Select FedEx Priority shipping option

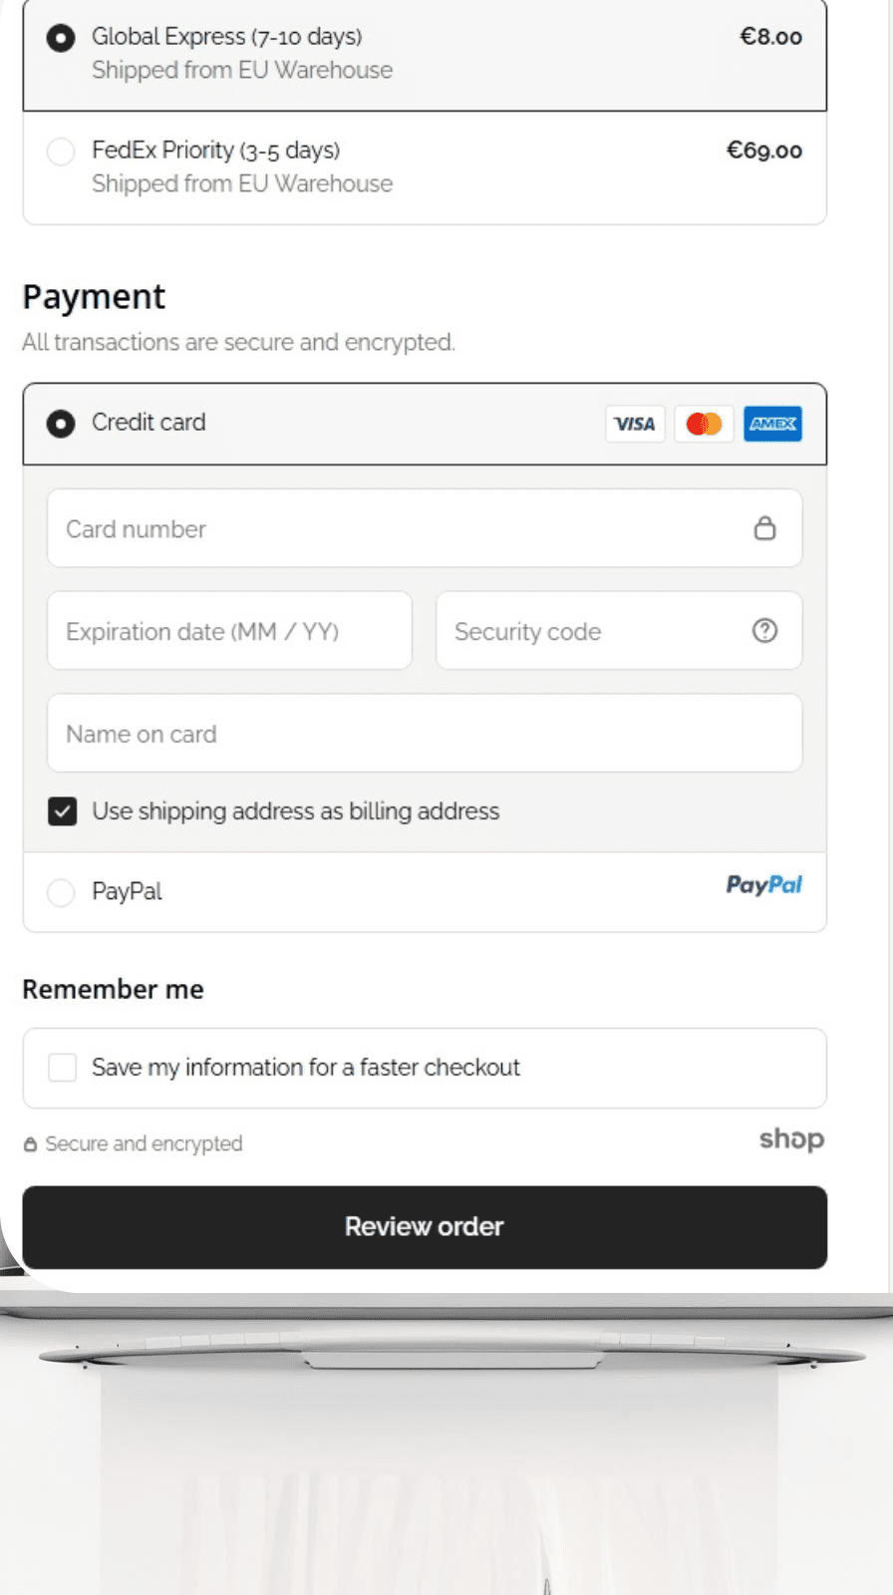point(61,152)
